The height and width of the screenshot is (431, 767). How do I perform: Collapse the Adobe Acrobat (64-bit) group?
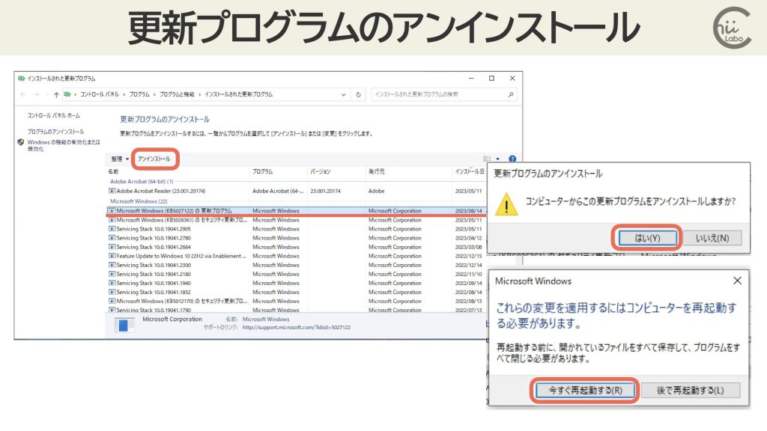point(142,181)
